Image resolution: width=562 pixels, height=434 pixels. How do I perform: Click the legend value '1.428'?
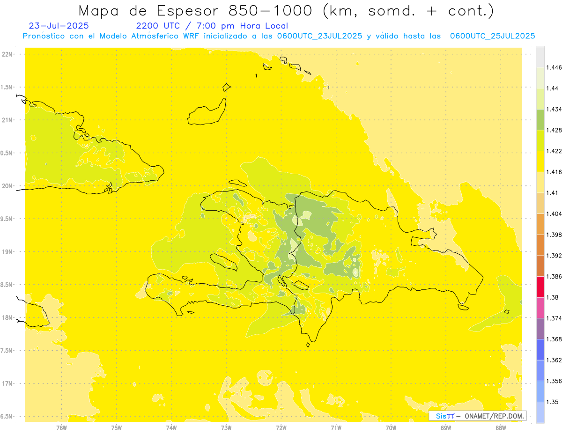point(554,130)
